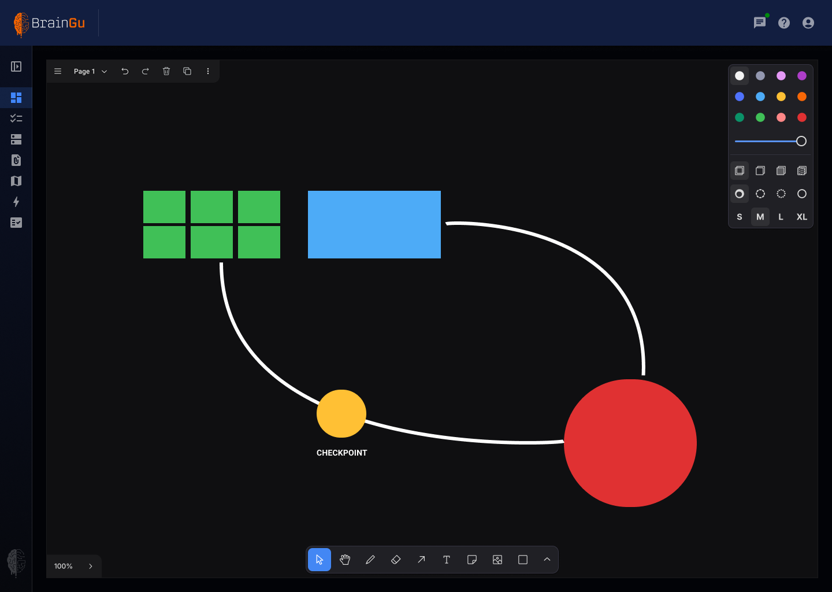The image size is (832, 592).
Task: Expand more tools chevron in toolbar
Action: pyautogui.click(x=547, y=560)
